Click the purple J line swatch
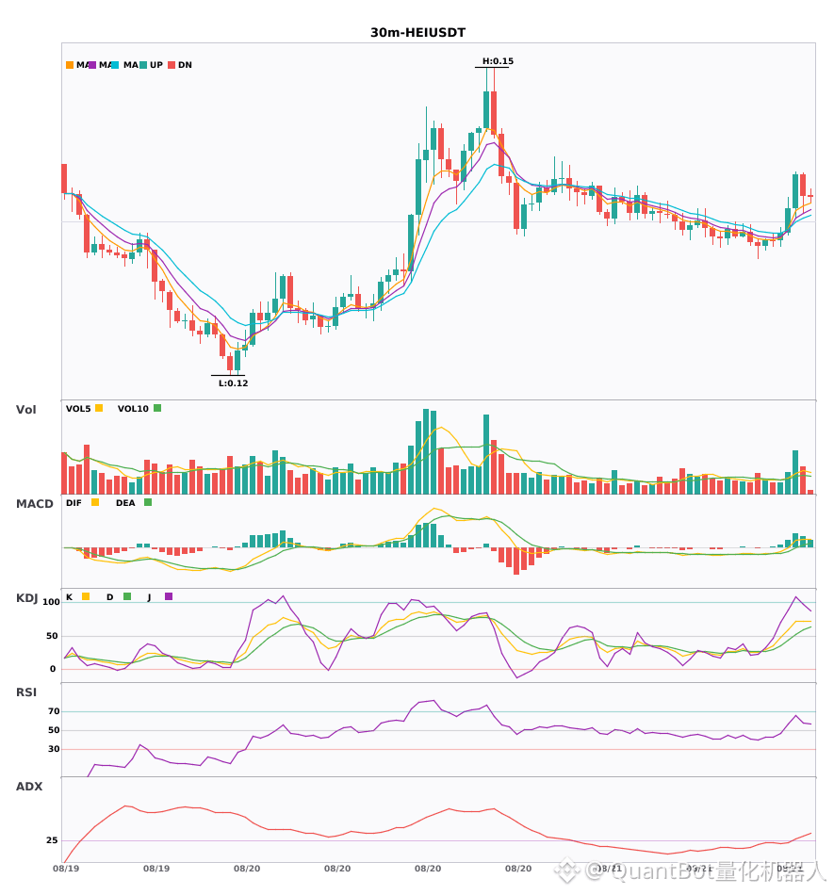The width and height of the screenshot is (834, 895). coord(169,596)
